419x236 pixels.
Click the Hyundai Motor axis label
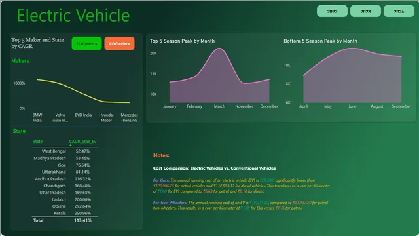click(106, 117)
